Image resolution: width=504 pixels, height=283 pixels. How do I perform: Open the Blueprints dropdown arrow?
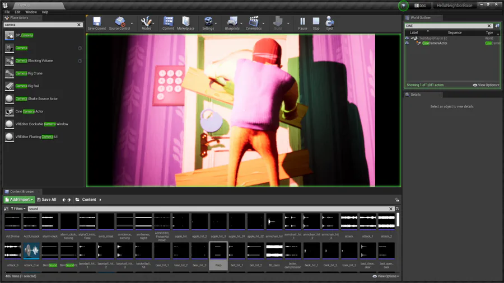click(241, 23)
